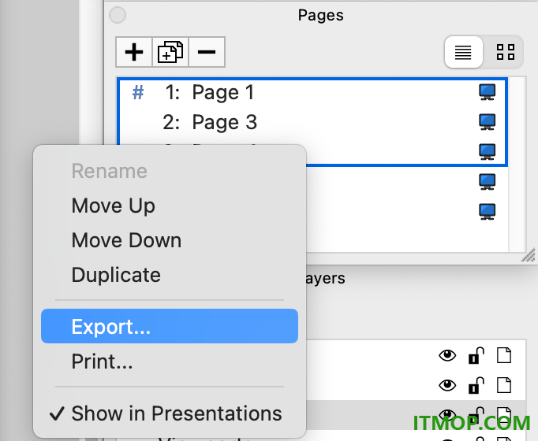Toggle monitor icon on the fifth page row

tap(488, 212)
